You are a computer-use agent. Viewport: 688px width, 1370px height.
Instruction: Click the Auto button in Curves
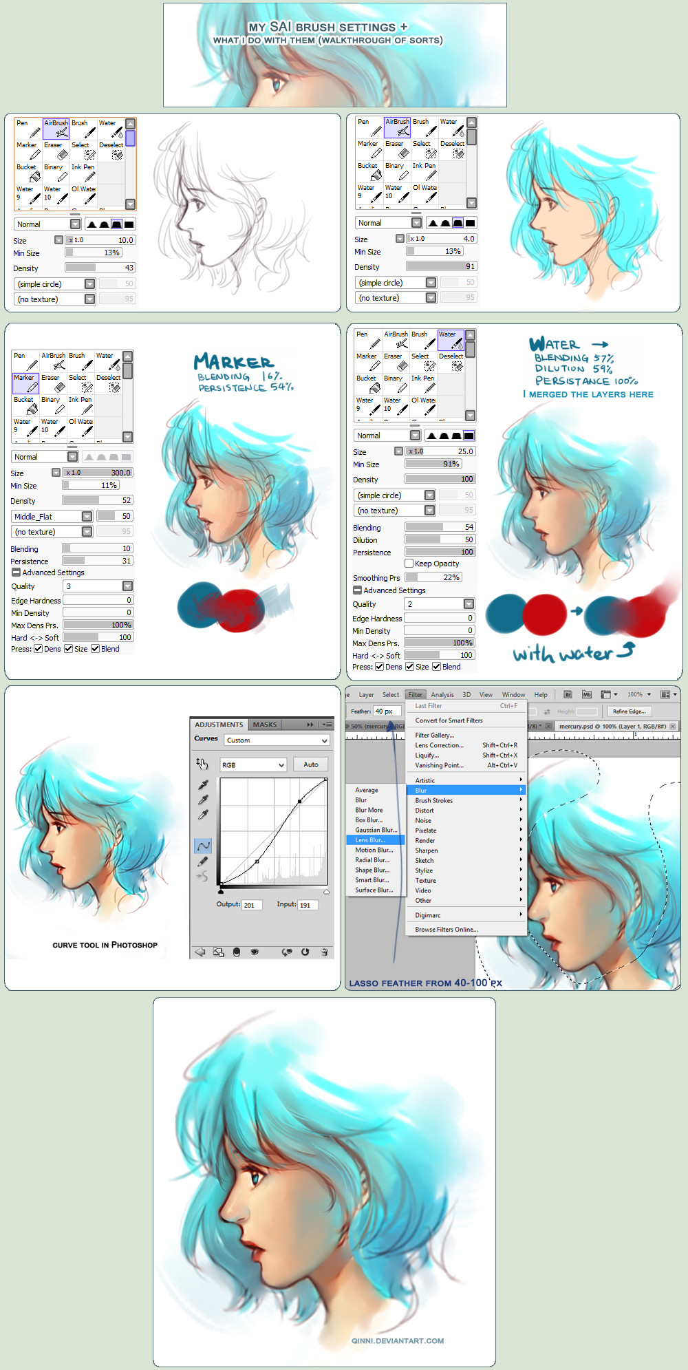(x=311, y=764)
